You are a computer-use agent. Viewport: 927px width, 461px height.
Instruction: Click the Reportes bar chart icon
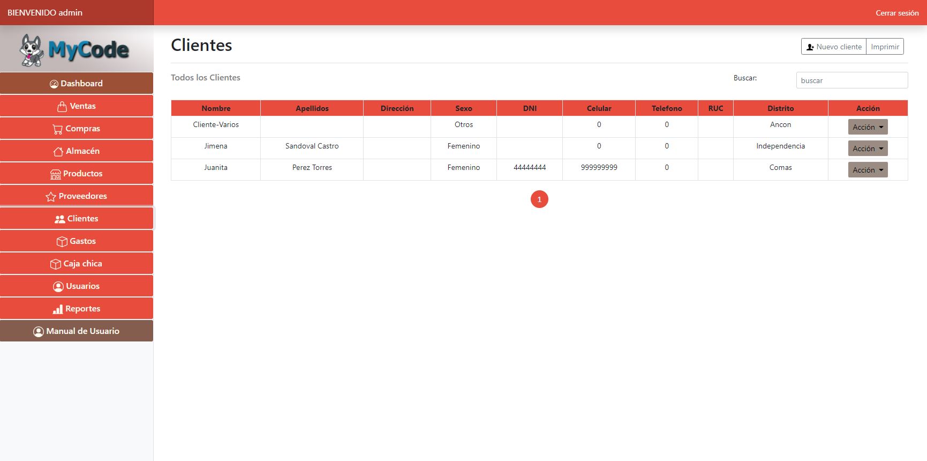(x=57, y=309)
